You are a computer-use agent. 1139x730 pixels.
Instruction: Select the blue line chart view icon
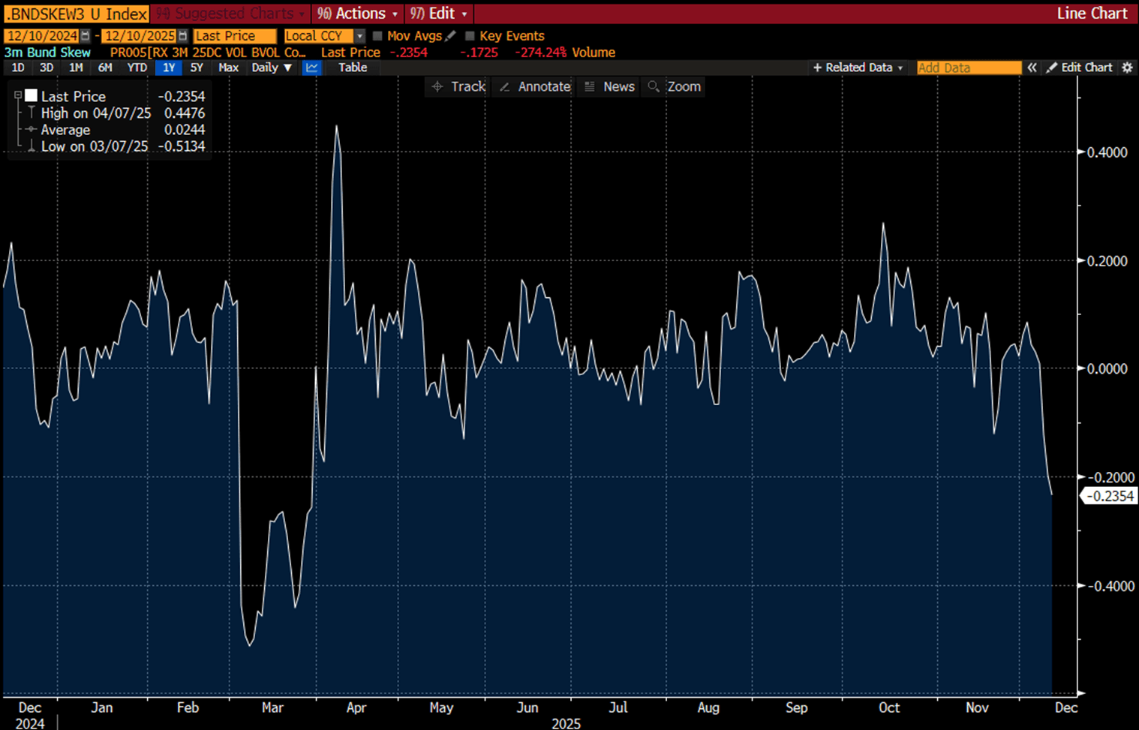311,68
